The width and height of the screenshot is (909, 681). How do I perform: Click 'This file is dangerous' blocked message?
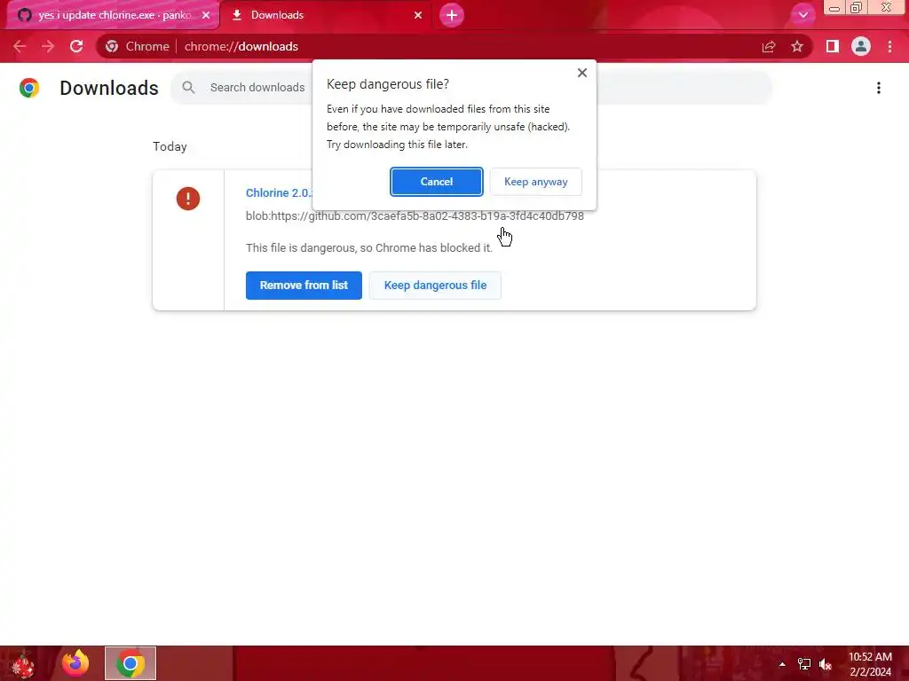[x=368, y=248]
